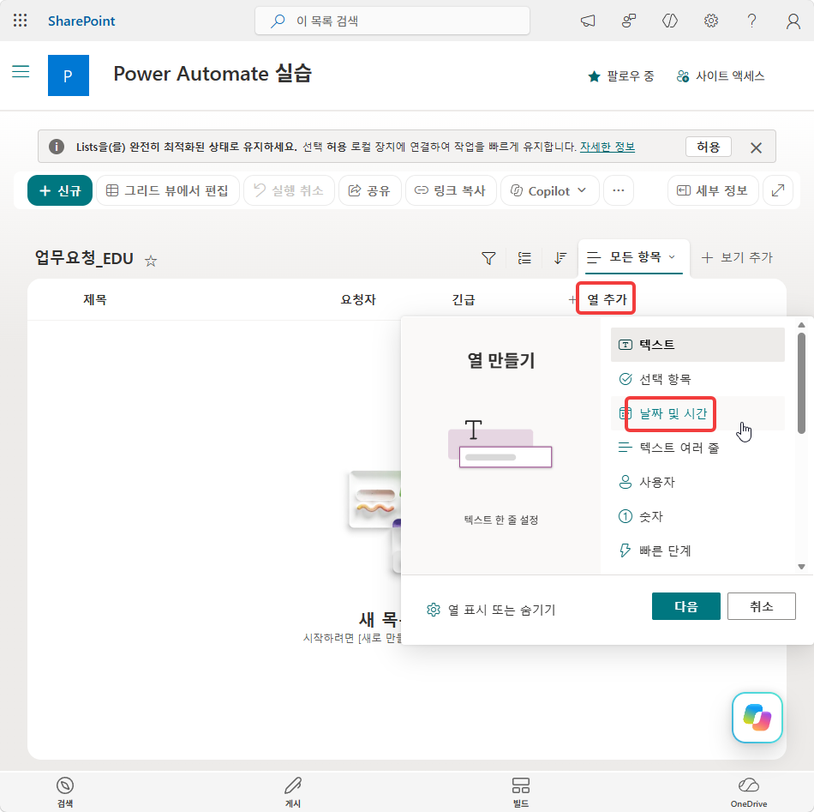Screen dimensions: 814x812
Task: Click the '허용' button in banner
Action: click(x=708, y=147)
